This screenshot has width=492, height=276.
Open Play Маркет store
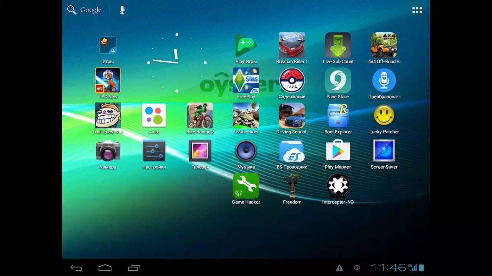click(x=338, y=150)
